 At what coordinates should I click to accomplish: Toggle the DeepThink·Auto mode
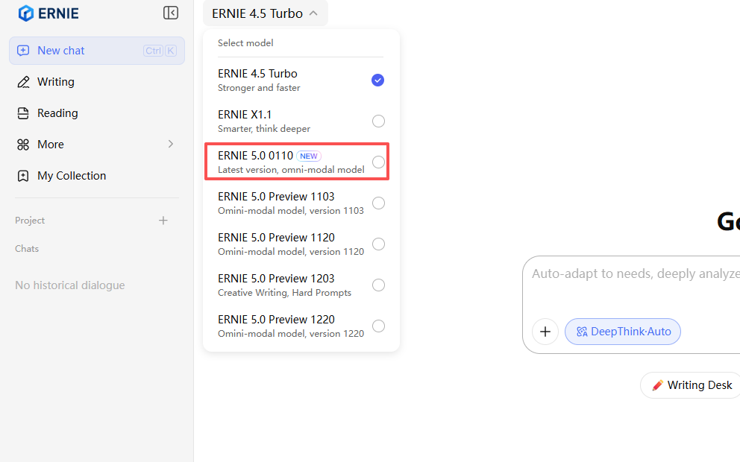623,332
